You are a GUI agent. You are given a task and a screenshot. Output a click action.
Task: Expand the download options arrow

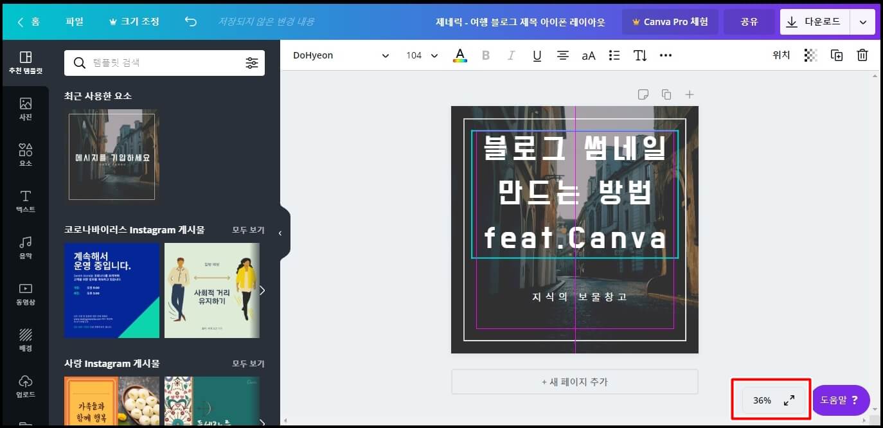[x=862, y=22]
